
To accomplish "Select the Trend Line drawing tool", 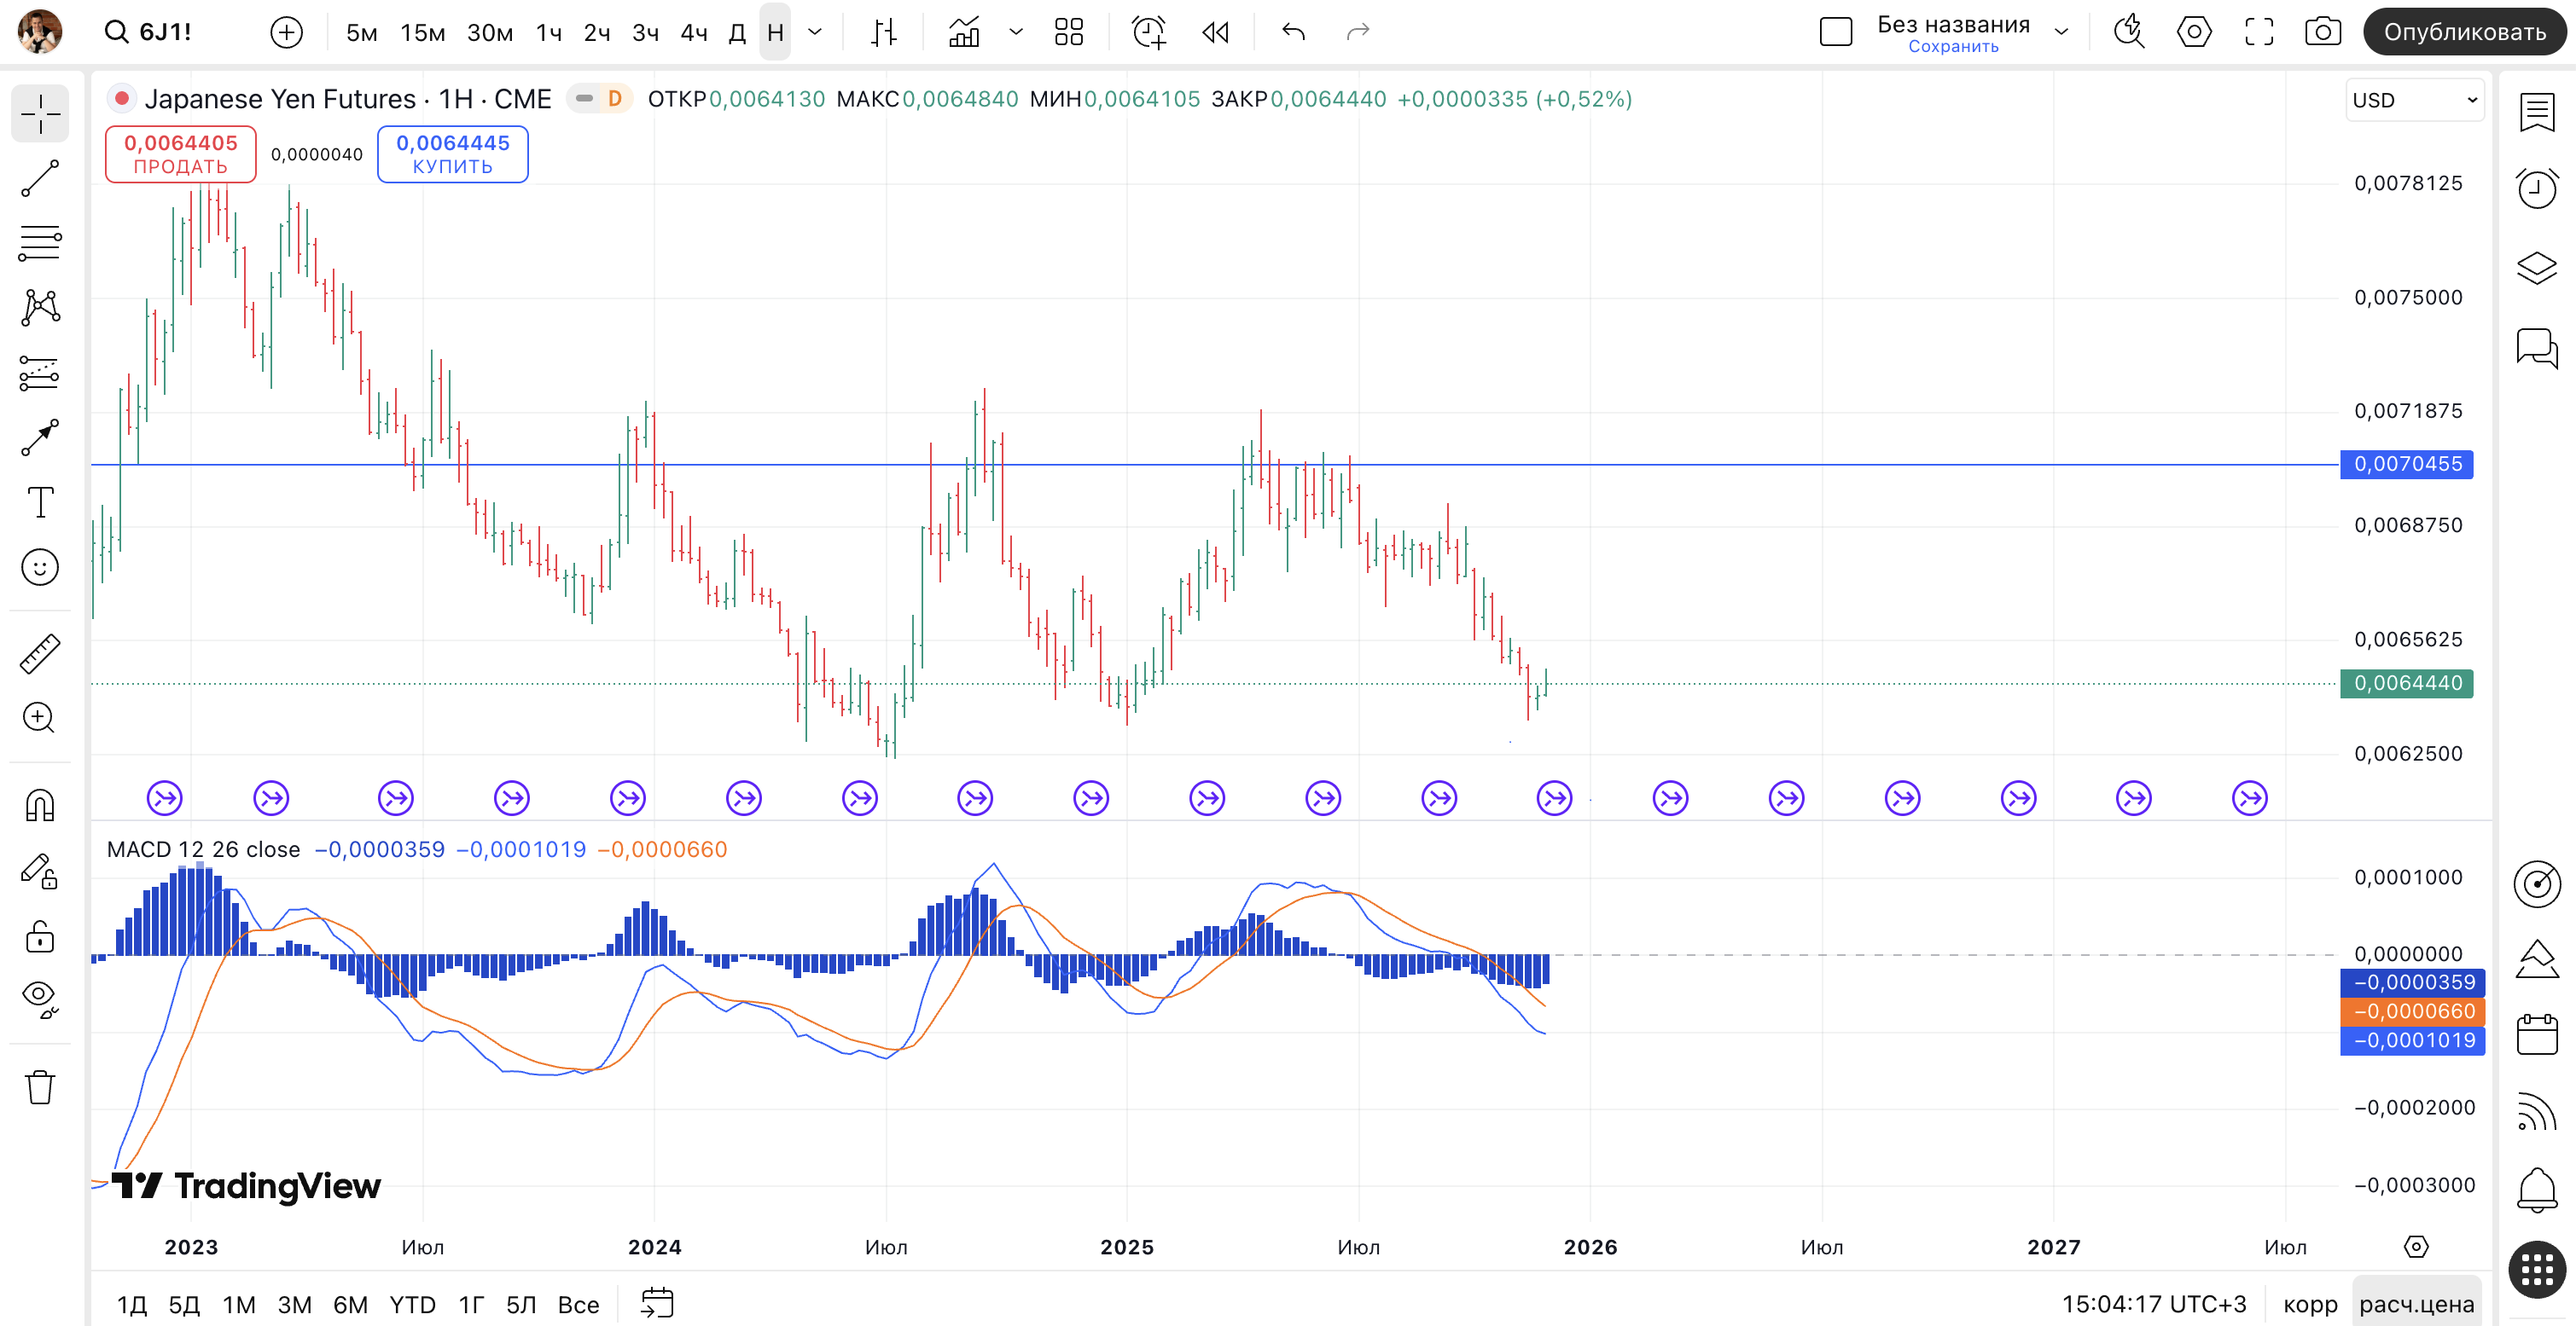I will pos(39,178).
